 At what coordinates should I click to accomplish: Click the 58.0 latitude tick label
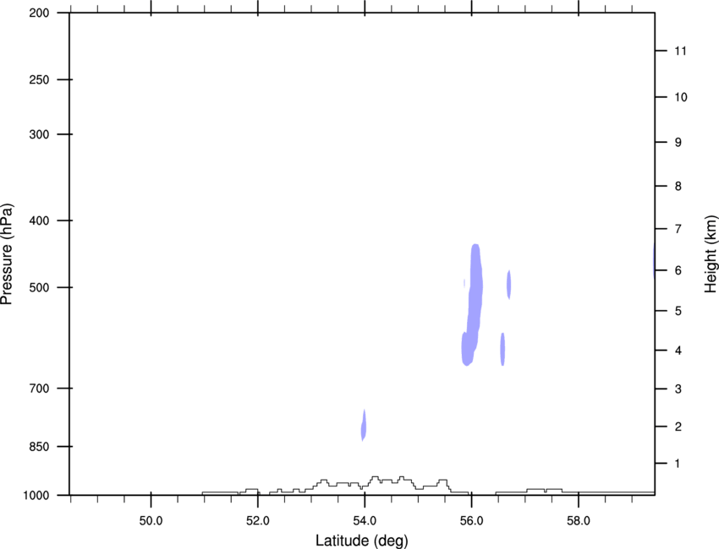coord(579,521)
